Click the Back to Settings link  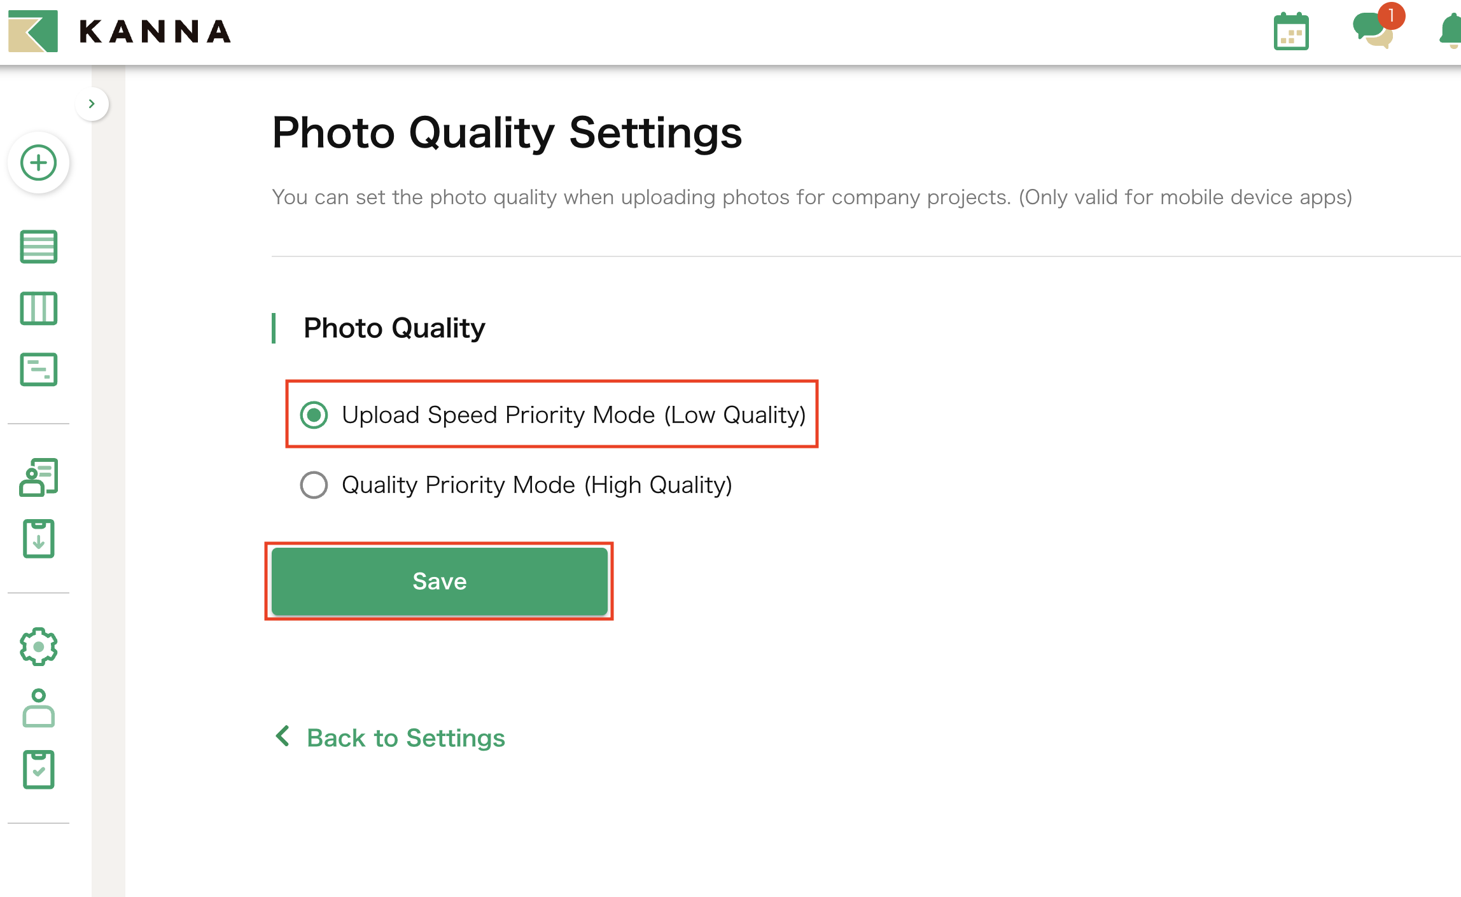point(390,738)
